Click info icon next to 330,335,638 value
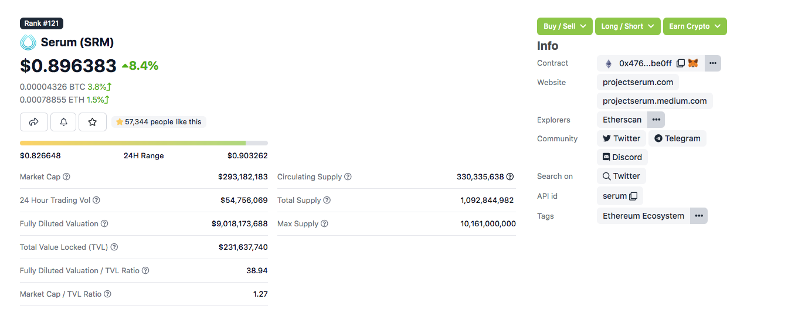 510,176
